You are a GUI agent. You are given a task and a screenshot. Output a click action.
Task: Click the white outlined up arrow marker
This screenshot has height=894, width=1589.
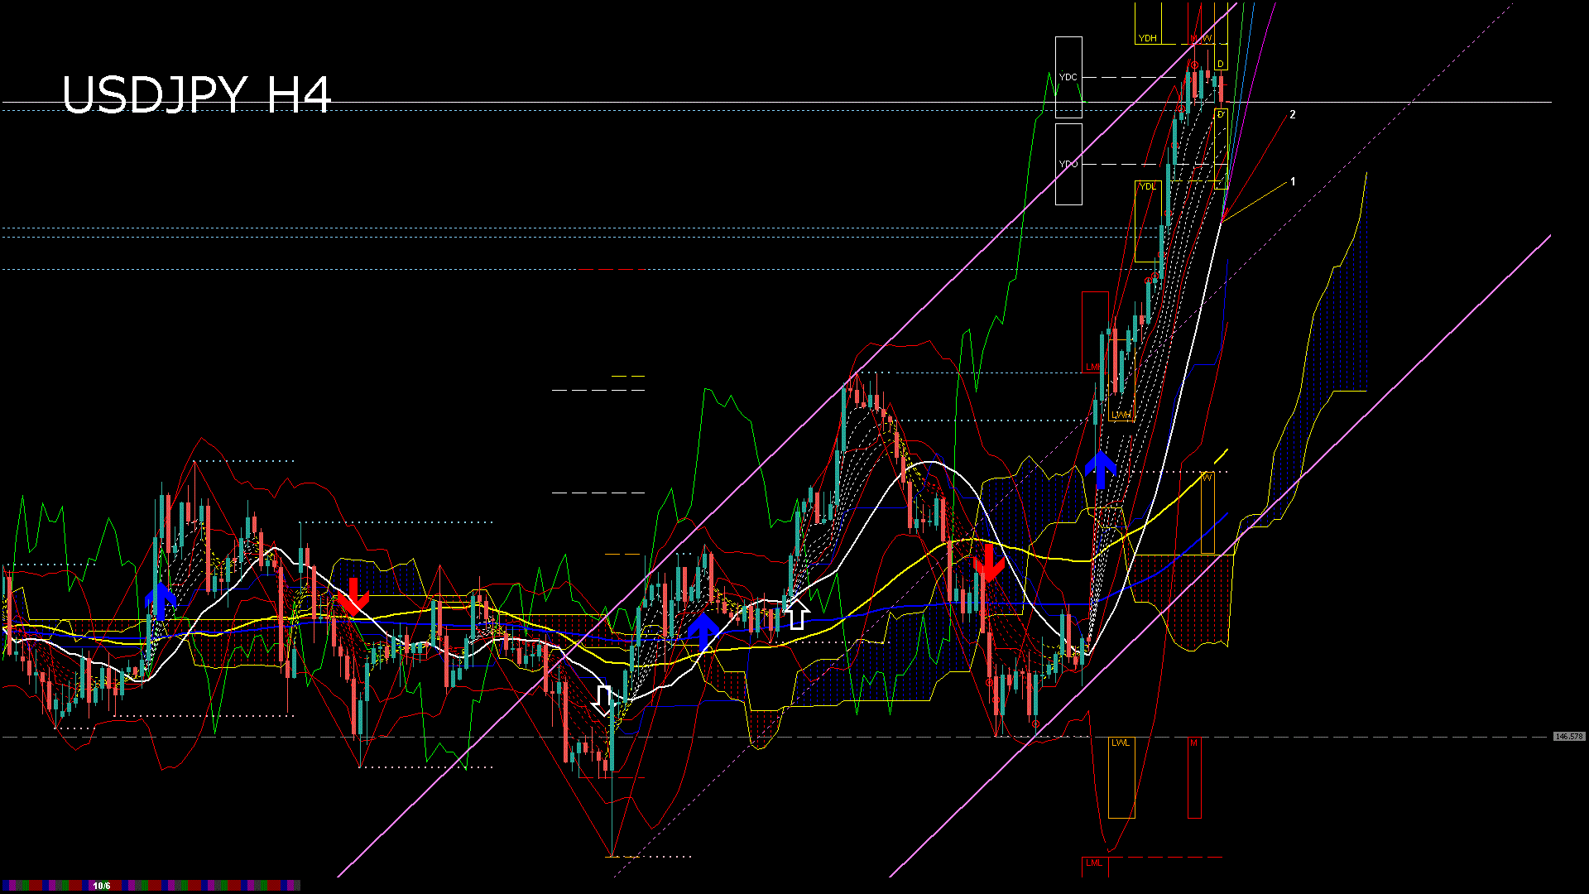point(796,614)
